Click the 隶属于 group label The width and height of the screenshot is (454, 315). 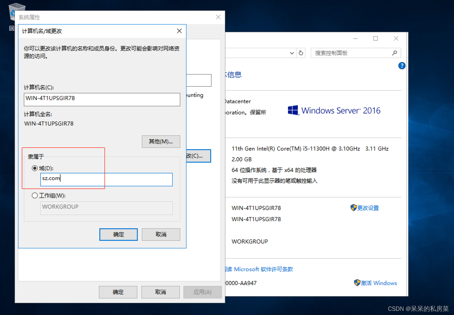[x=36, y=156]
